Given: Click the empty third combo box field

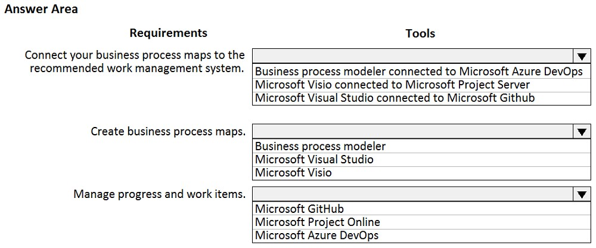Looking at the screenshot, I should coord(412,194).
